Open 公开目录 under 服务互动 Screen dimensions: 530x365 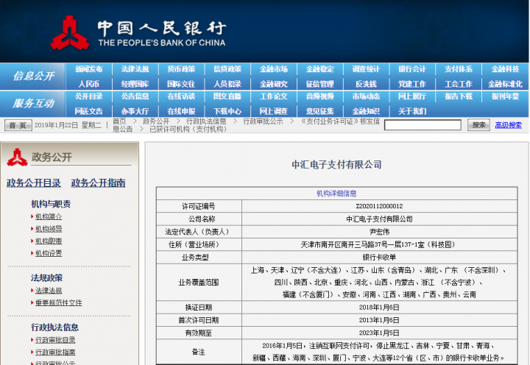click(x=88, y=96)
